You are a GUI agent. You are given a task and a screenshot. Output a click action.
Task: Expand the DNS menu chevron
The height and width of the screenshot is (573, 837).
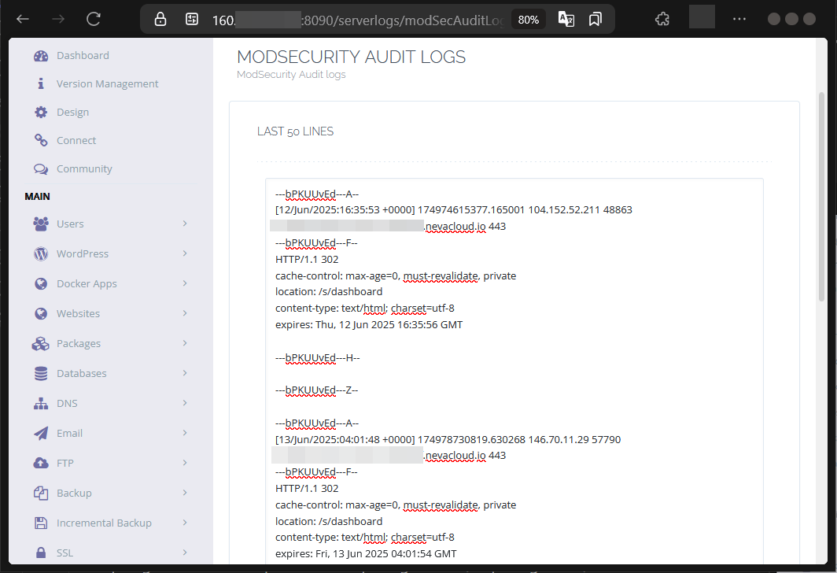[185, 403]
